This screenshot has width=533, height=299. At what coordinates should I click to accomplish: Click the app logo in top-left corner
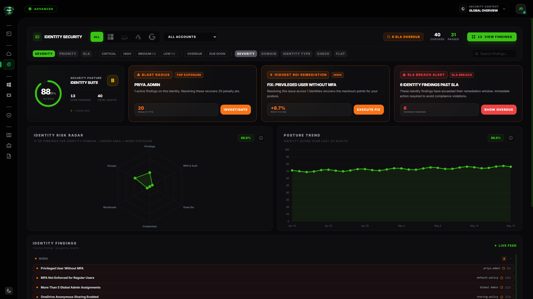(9, 11)
